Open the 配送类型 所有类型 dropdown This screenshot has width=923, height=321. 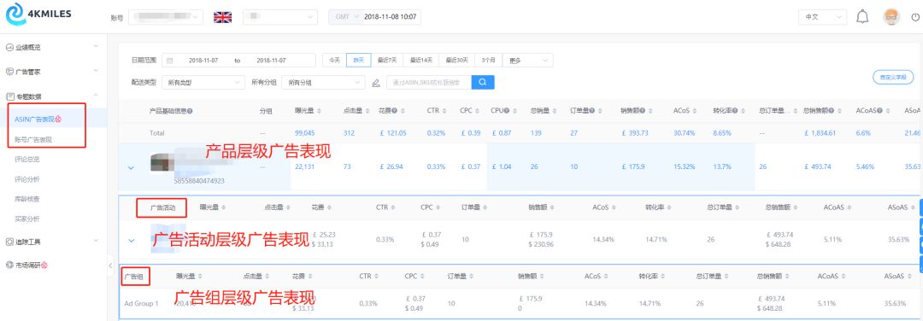click(x=203, y=83)
